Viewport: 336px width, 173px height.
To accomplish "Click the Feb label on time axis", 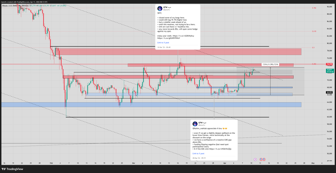I will [51, 163].
